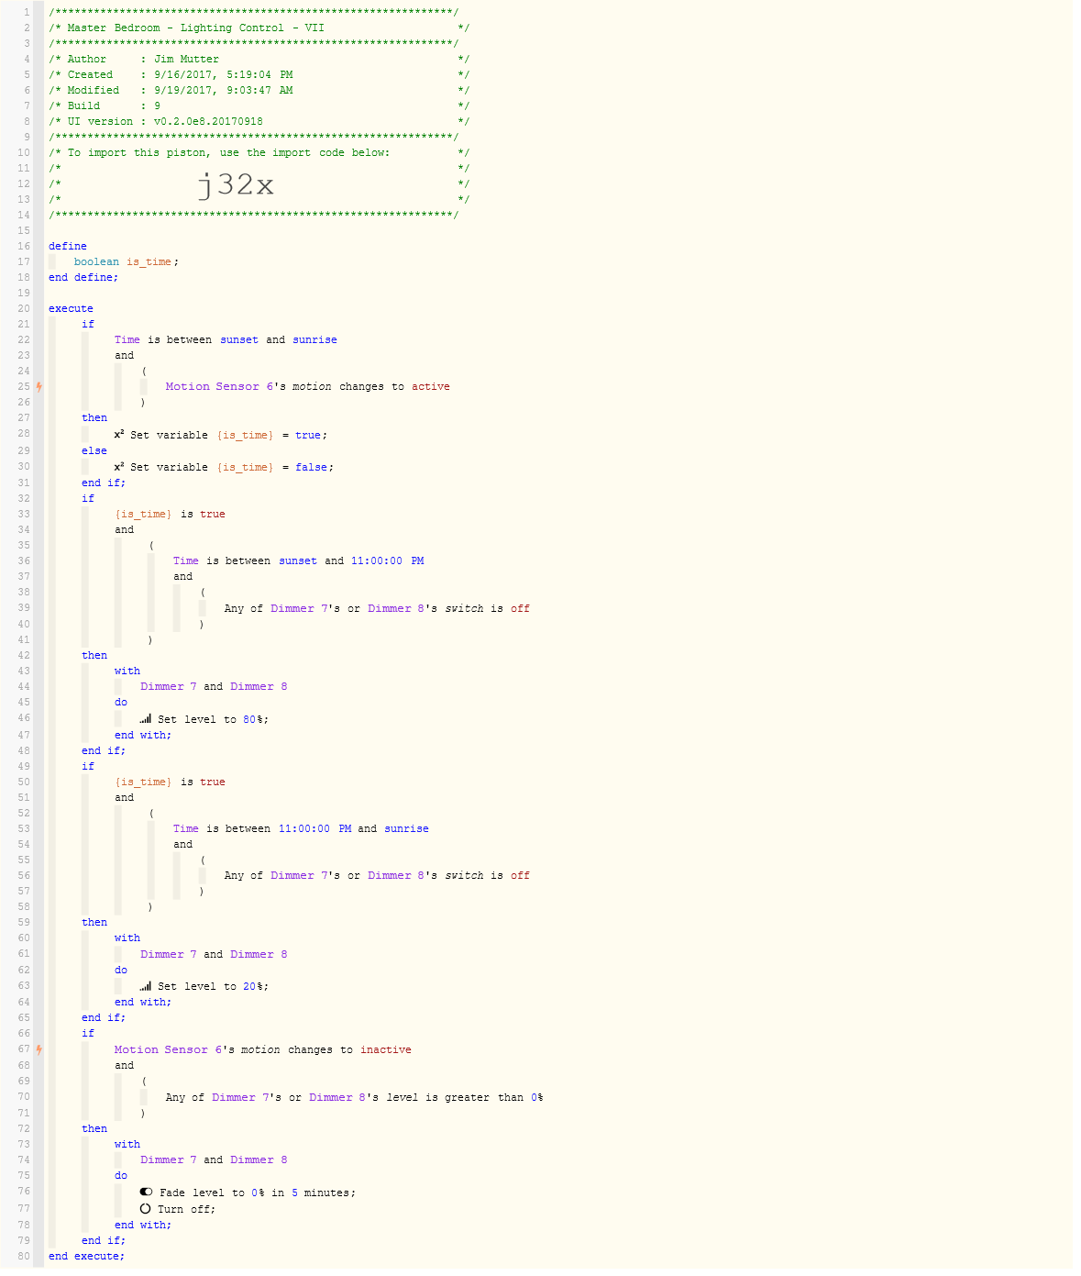This screenshot has height=1276, width=1081.
Task: Click '{is_time} is true' on line 50
Action: pos(170,782)
